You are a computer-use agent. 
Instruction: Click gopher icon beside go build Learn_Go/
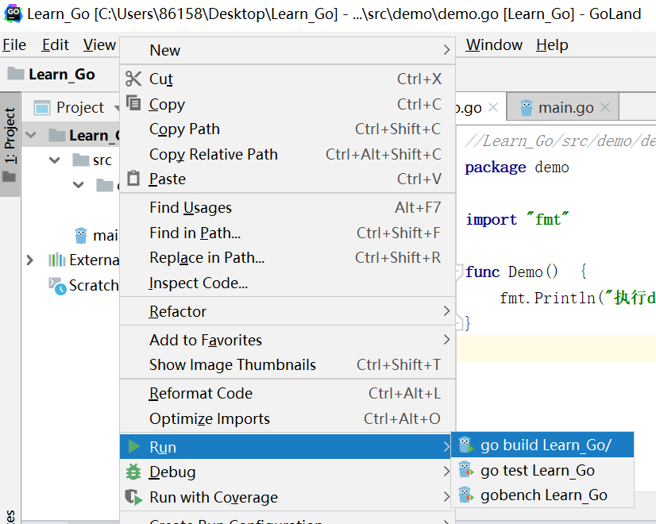click(x=465, y=445)
